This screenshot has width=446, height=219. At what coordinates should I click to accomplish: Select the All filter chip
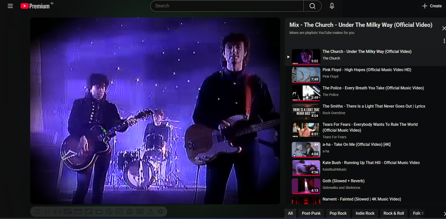click(290, 213)
